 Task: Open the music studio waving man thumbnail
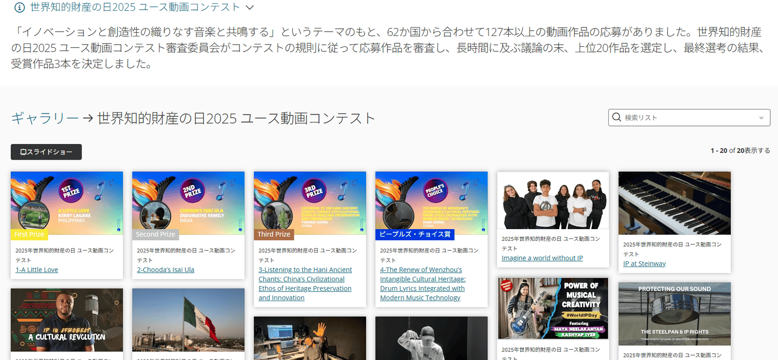(x=310, y=338)
